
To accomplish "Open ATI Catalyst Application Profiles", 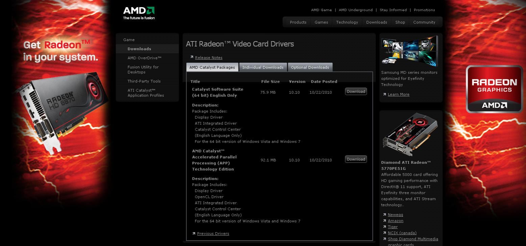I will tap(146, 93).
